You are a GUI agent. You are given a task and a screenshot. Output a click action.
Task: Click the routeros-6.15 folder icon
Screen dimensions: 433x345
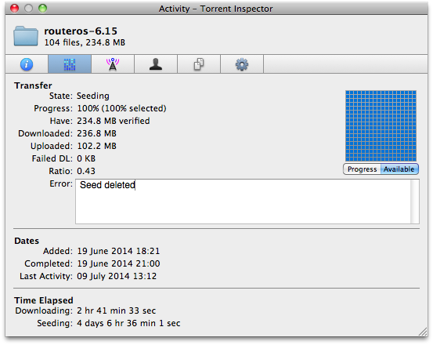tap(26, 36)
